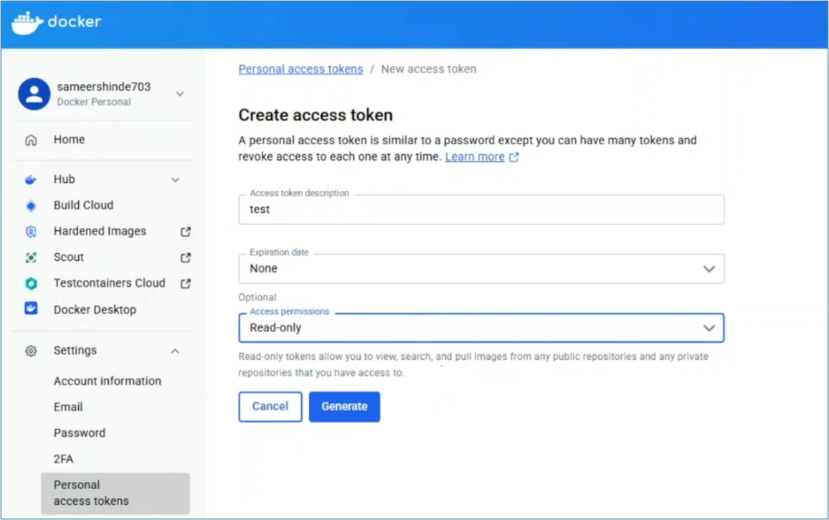Click the Build Cloud icon
The image size is (829, 520).
[31, 206]
